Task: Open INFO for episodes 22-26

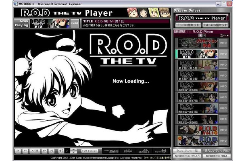Action: pos(223,119)
